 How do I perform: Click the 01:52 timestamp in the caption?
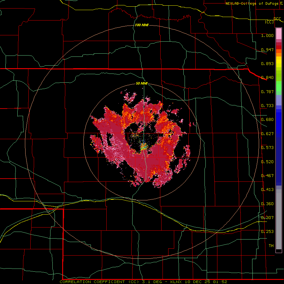tap(220, 282)
